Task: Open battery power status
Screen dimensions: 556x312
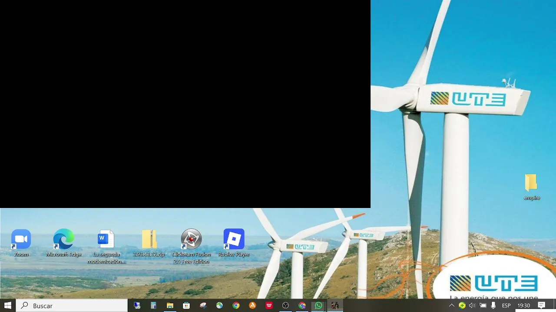Action: click(483, 305)
